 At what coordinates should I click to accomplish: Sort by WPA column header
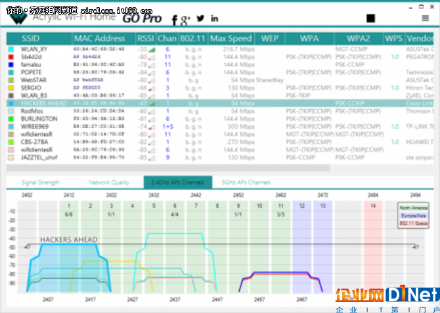point(309,39)
